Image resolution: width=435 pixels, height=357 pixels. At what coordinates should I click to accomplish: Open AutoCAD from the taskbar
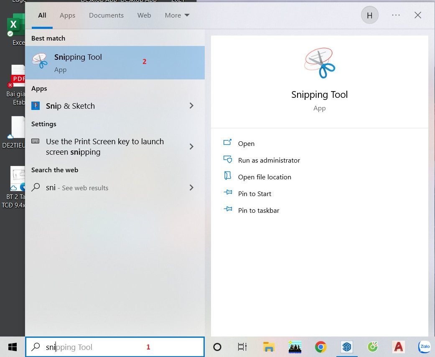(x=398, y=347)
